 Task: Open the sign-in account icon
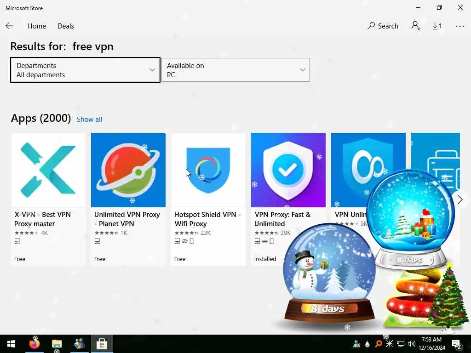point(416,26)
